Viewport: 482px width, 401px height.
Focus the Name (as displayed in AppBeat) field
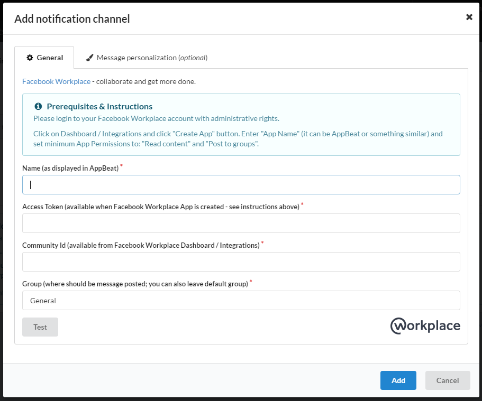click(241, 184)
